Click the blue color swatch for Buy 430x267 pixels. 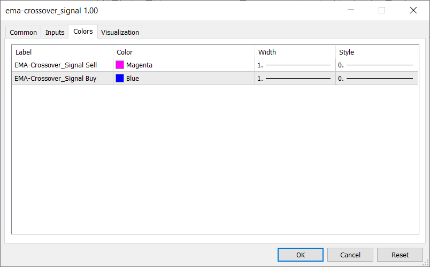click(x=120, y=78)
